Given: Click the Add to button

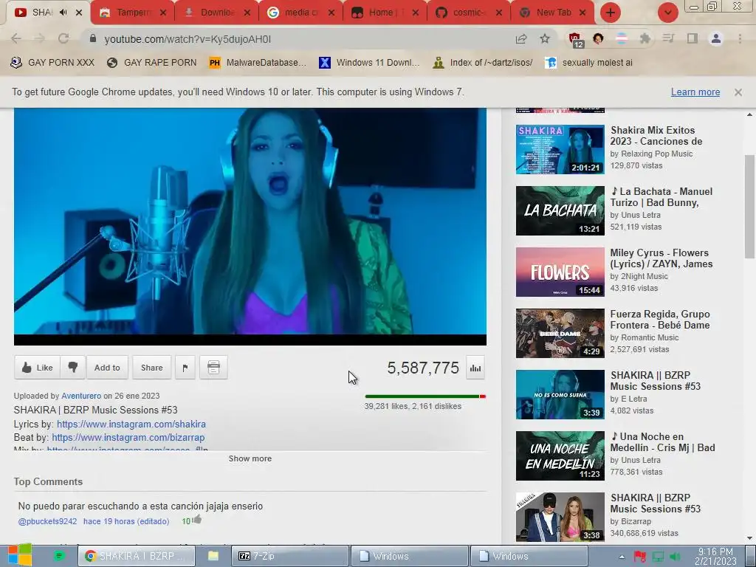Looking at the screenshot, I should (x=107, y=368).
